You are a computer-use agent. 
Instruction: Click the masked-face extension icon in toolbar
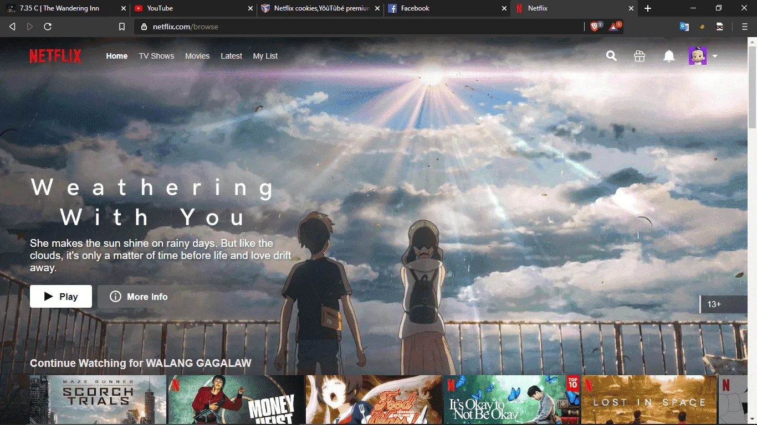(x=720, y=27)
